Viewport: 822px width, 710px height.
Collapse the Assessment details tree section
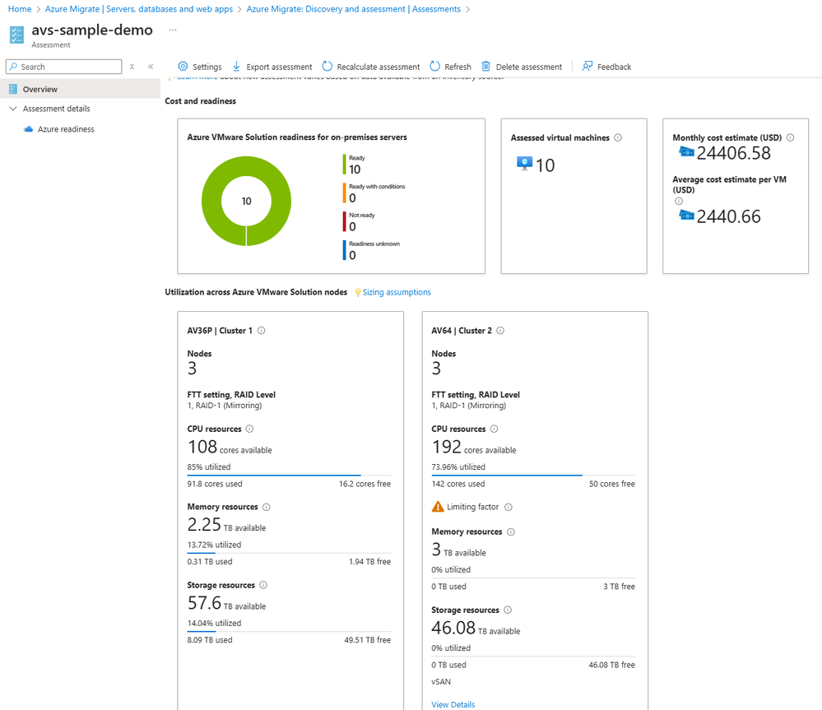tap(13, 109)
